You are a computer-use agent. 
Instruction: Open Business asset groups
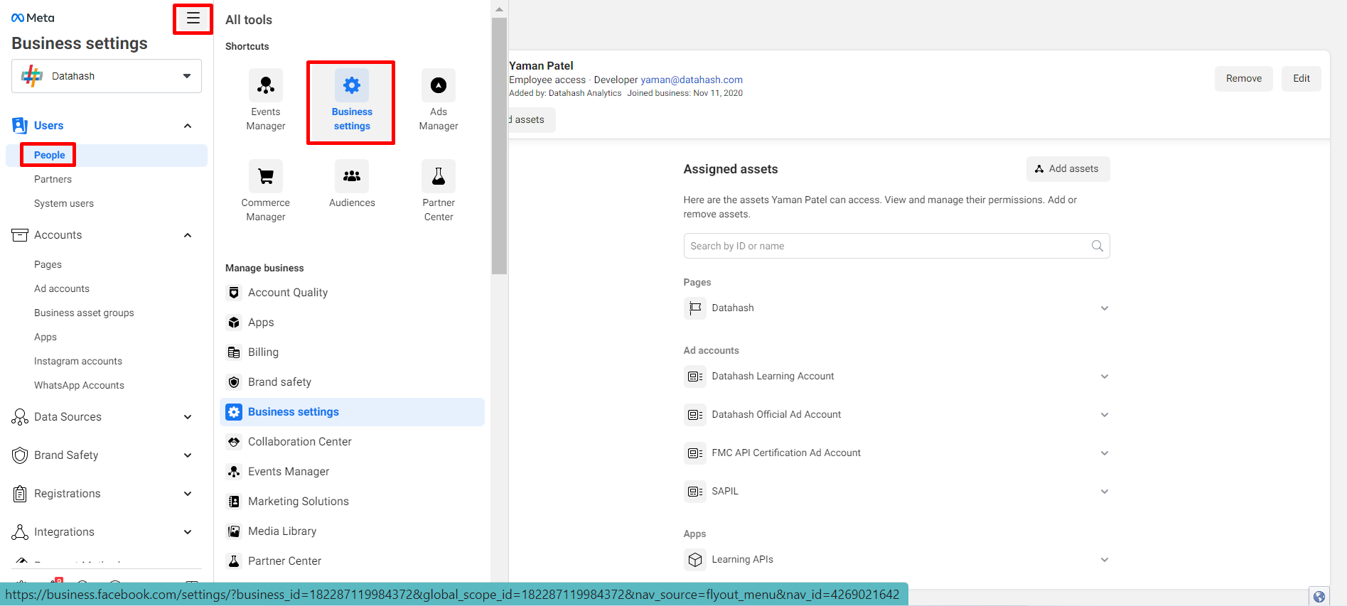tap(84, 313)
